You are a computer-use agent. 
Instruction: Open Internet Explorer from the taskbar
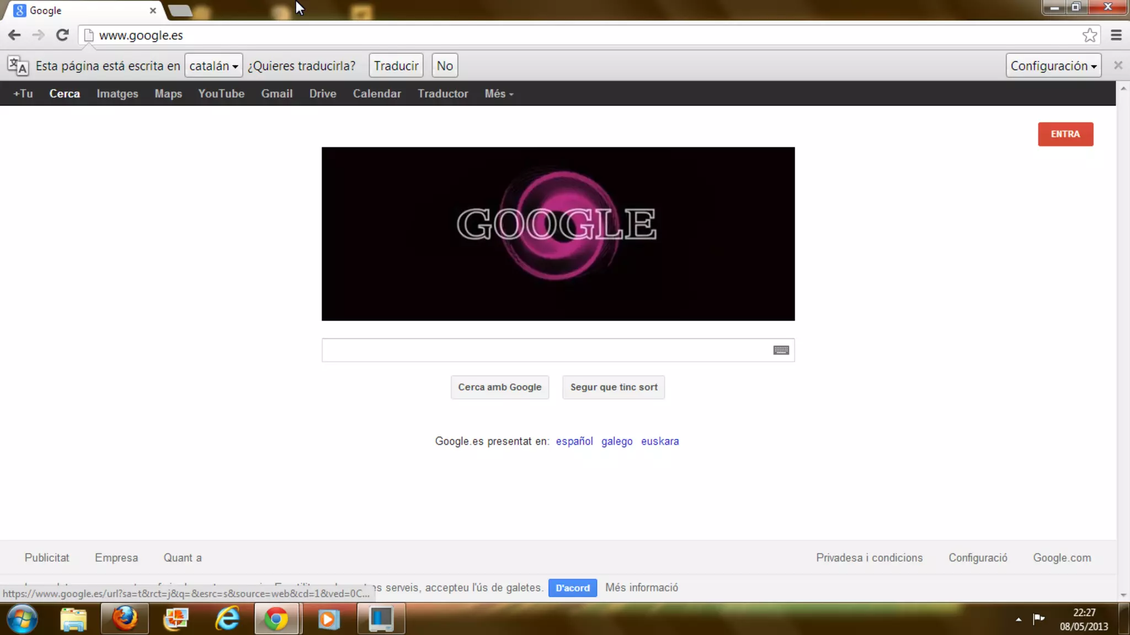(227, 618)
